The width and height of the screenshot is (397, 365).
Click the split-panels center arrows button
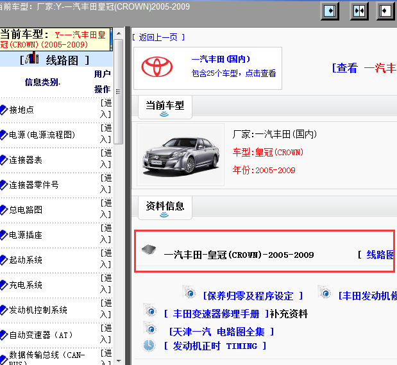pyautogui.click(x=359, y=11)
